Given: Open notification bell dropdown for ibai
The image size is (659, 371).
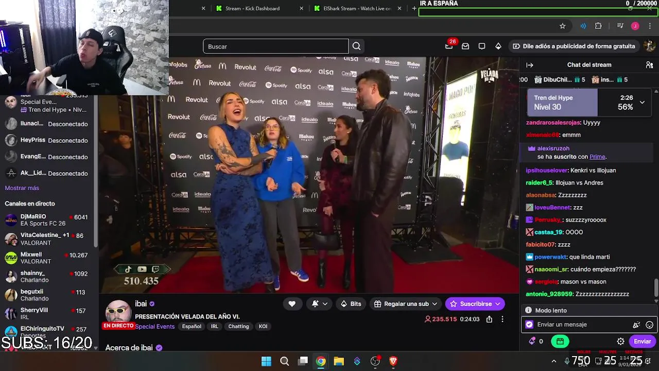Looking at the screenshot, I should coord(319,304).
